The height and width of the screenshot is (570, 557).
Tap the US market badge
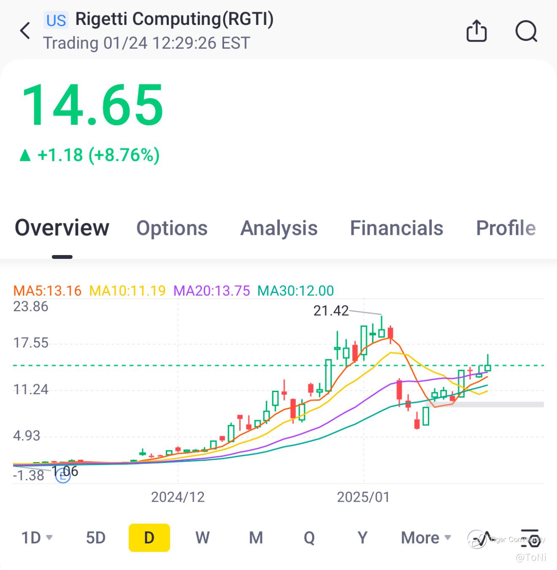click(56, 20)
